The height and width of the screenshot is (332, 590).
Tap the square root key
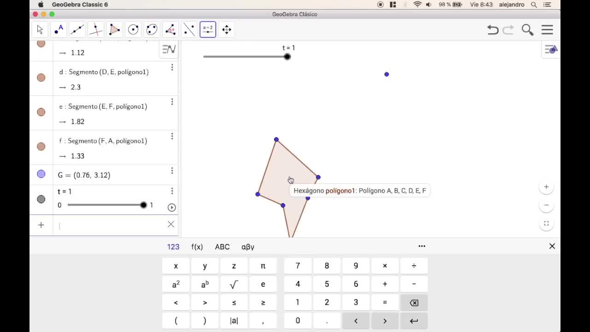234,284
